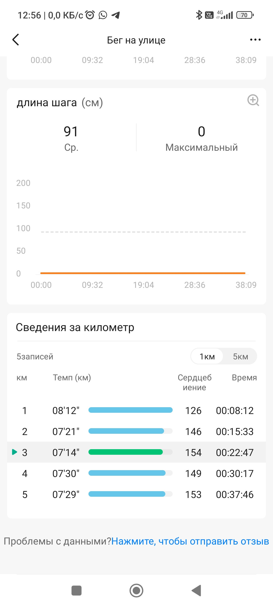This screenshot has width=273, height=607.
Task: Tap the Android recent apps square button
Action: click(77, 591)
